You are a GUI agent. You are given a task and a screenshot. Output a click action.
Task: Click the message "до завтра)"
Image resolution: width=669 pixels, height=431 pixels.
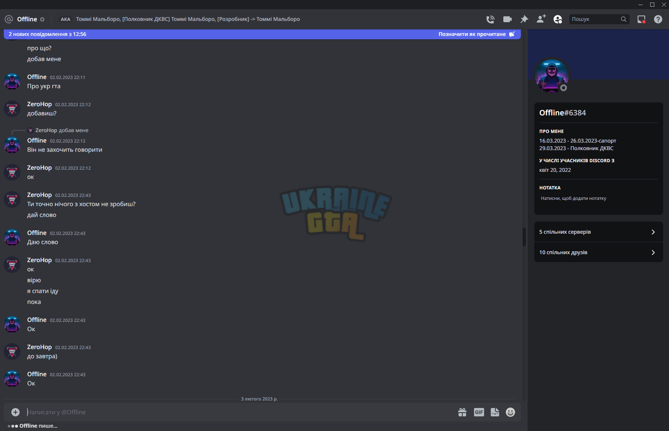point(42,356)
